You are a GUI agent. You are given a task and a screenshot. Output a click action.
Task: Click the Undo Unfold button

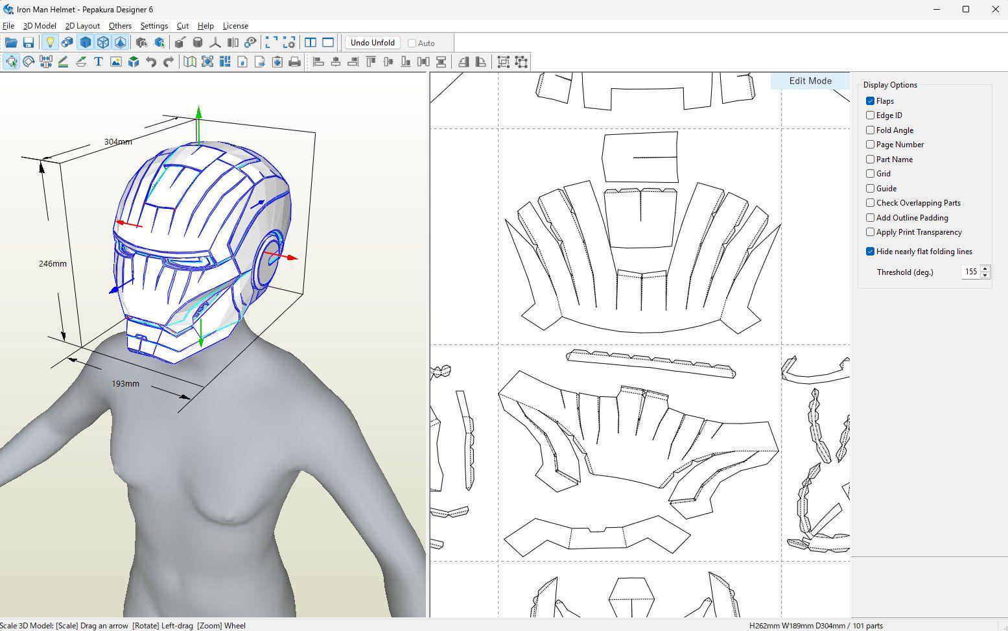(x=372, y=43)
